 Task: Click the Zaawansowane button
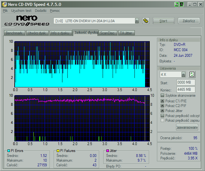click(187, 127)
